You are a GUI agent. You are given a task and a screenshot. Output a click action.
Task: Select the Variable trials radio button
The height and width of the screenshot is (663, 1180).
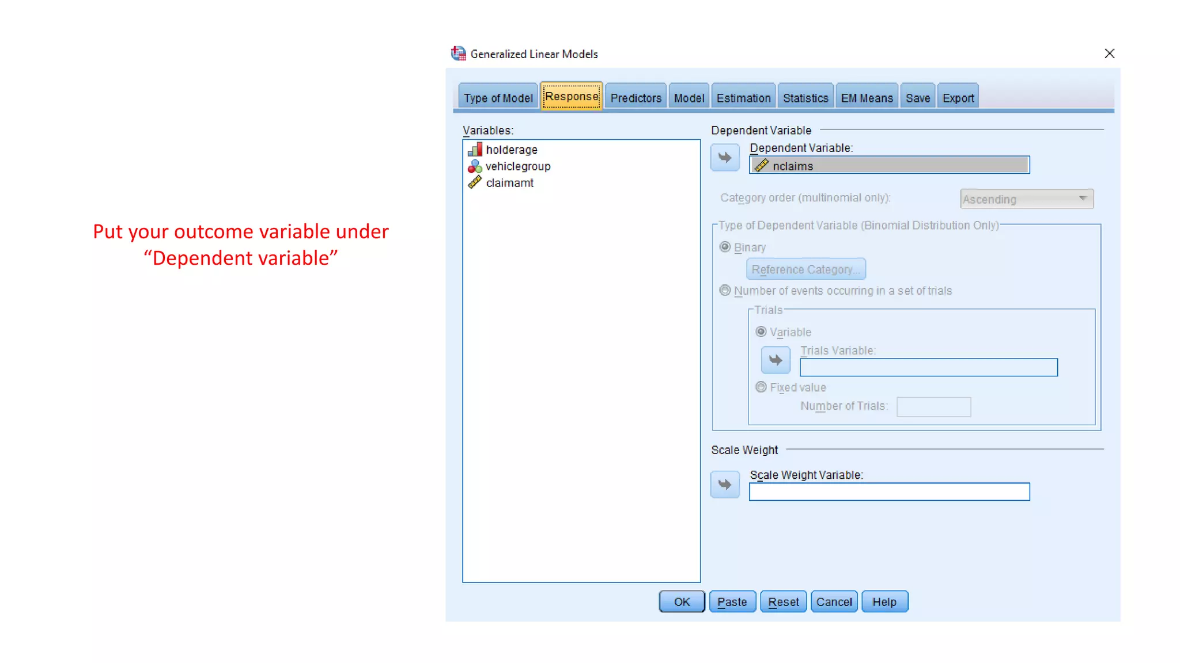click(761, 332)
